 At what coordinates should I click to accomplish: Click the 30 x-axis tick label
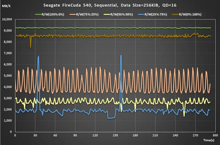35,135
